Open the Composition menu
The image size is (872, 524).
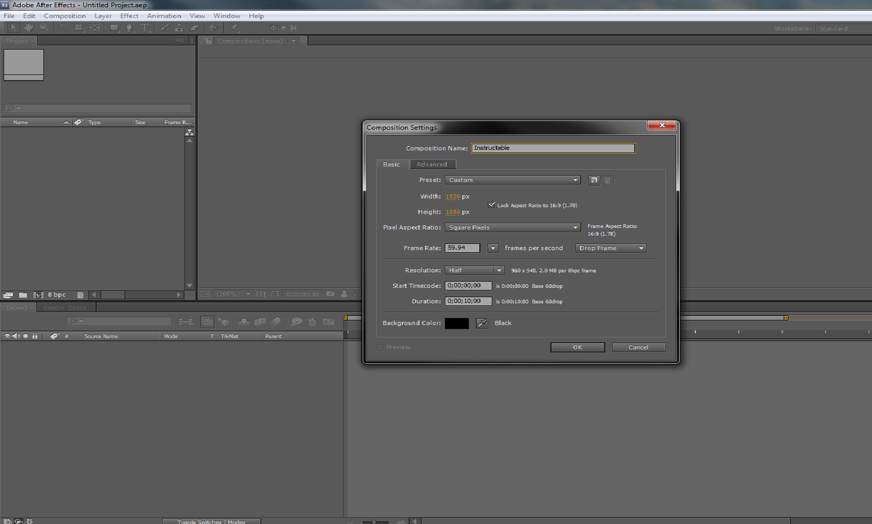(65, 16)
